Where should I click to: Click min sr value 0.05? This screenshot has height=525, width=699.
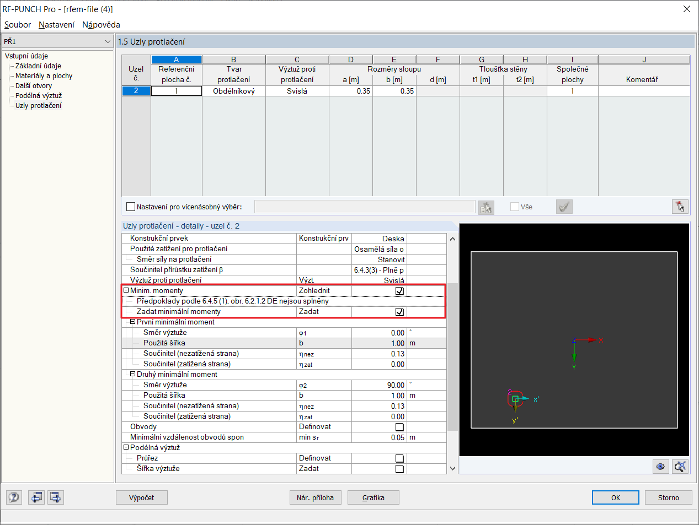(x=379, y=437)
